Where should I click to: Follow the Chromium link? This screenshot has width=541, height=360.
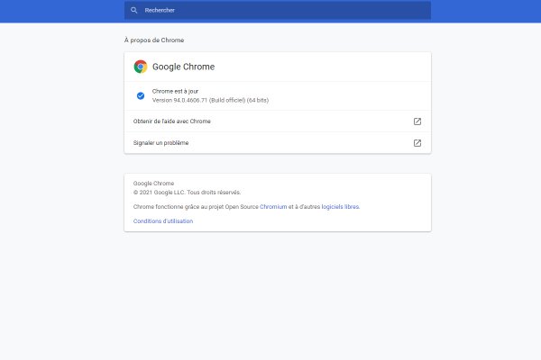(273, 206)
